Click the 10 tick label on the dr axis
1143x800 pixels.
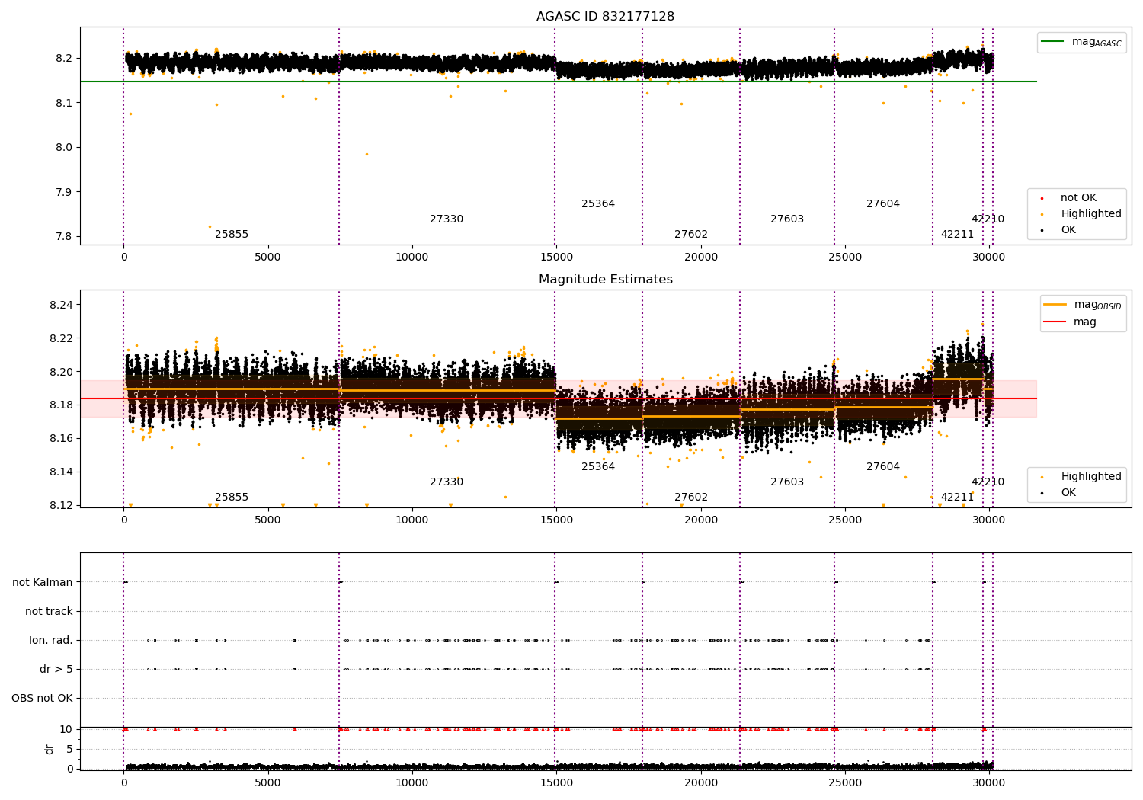coord(66,729)
